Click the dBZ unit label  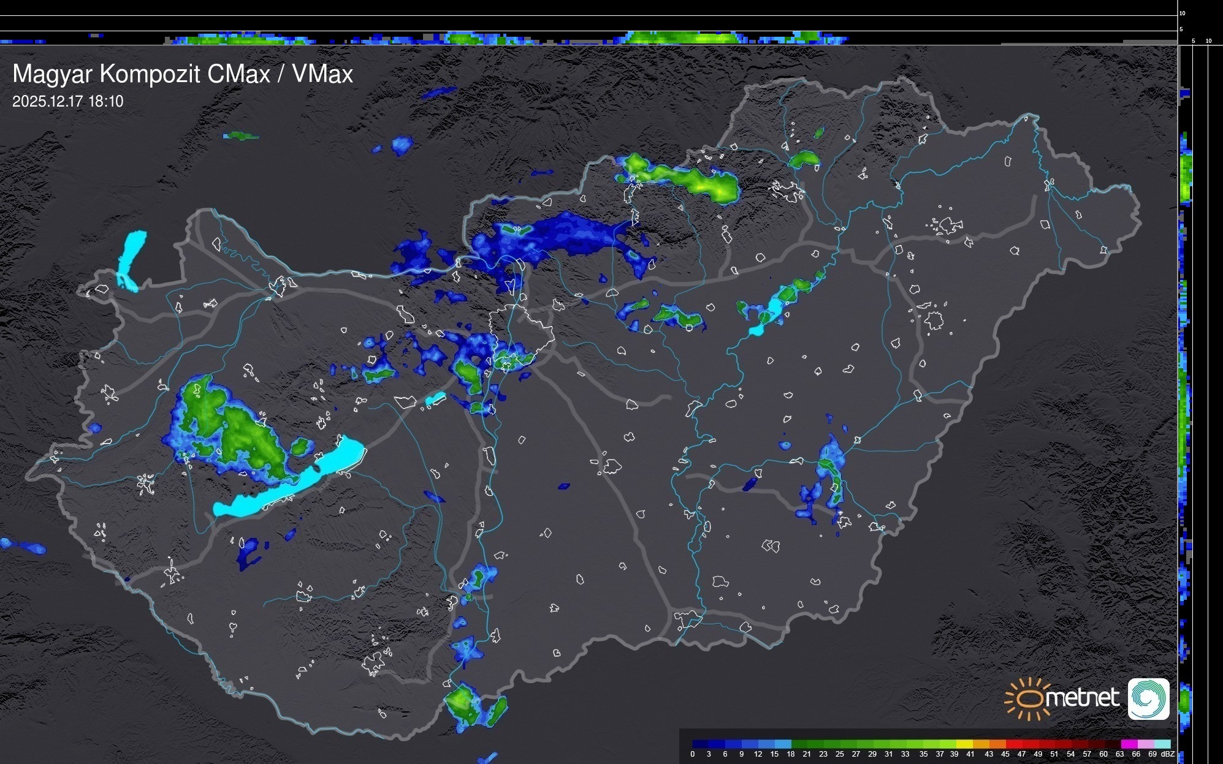[1167, 754]
